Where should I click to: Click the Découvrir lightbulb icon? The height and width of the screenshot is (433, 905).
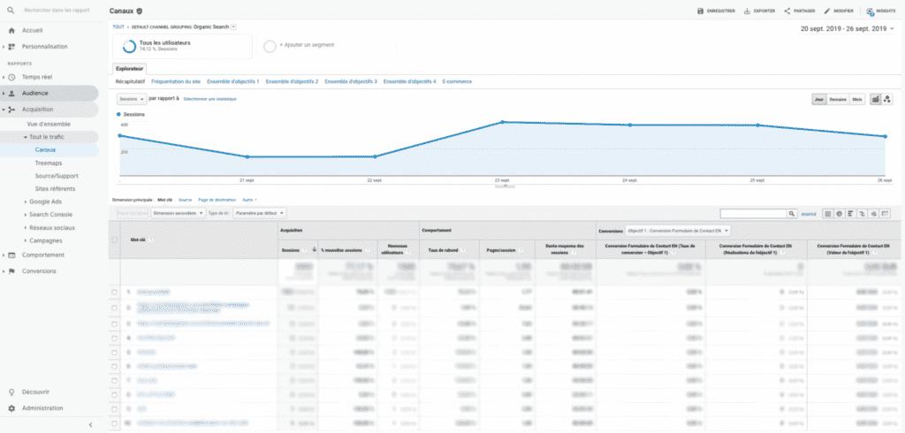click(11, 391)
